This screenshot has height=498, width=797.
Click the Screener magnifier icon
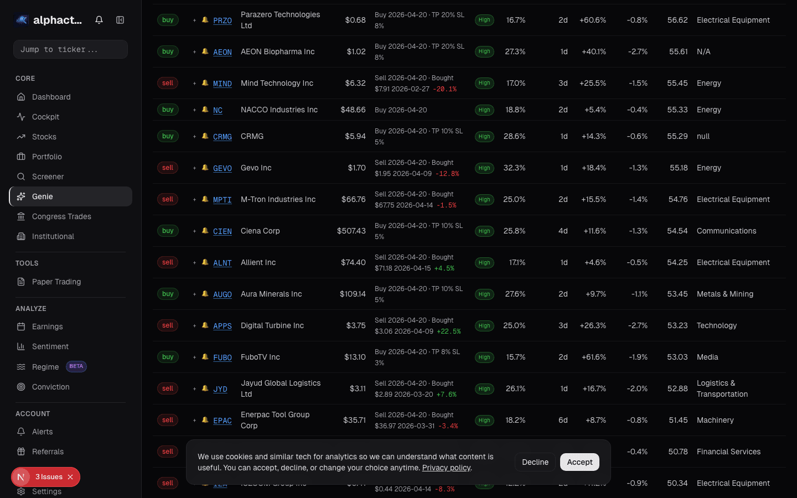(x=22, y=177)
